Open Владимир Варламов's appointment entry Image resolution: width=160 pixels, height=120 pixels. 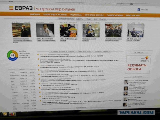(x=137, y=104)
